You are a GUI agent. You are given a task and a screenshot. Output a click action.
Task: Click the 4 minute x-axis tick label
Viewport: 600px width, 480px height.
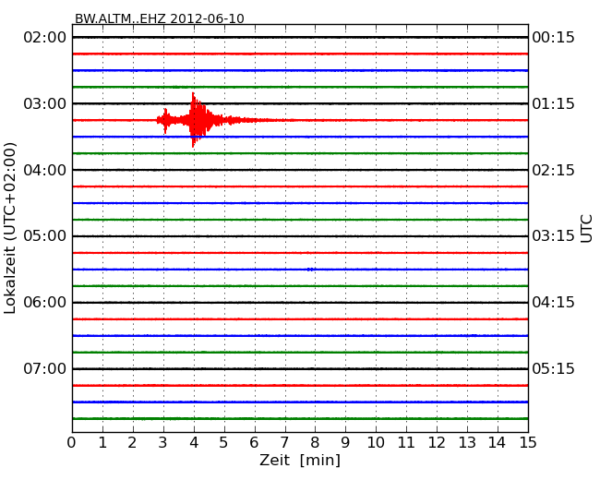tap(194, 442)
